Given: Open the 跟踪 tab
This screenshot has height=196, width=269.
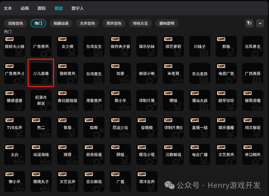Looking at the screenshot, I should (x=42, y=8).
